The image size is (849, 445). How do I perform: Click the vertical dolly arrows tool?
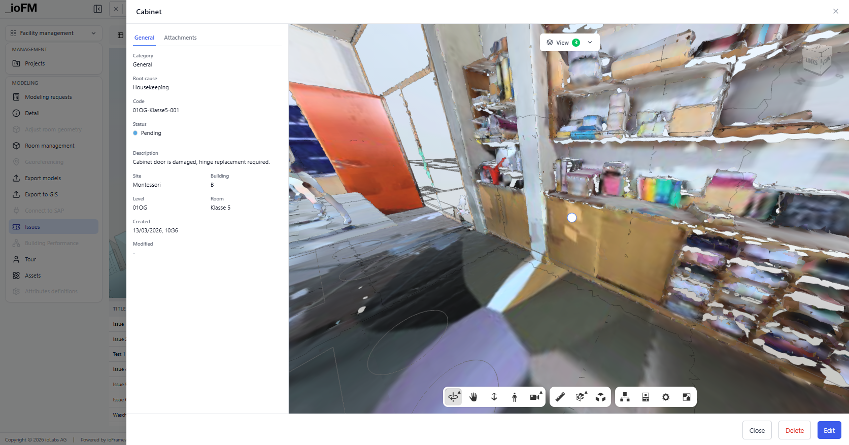pyautogui.click(x=494, y=397)
